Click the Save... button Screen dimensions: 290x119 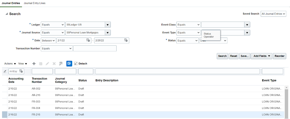[x=245, y=56]
